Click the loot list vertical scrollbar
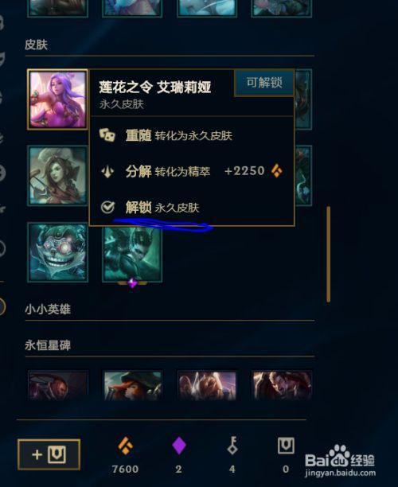This screenshot has height=487, width=398. click(x=329, y=254)
